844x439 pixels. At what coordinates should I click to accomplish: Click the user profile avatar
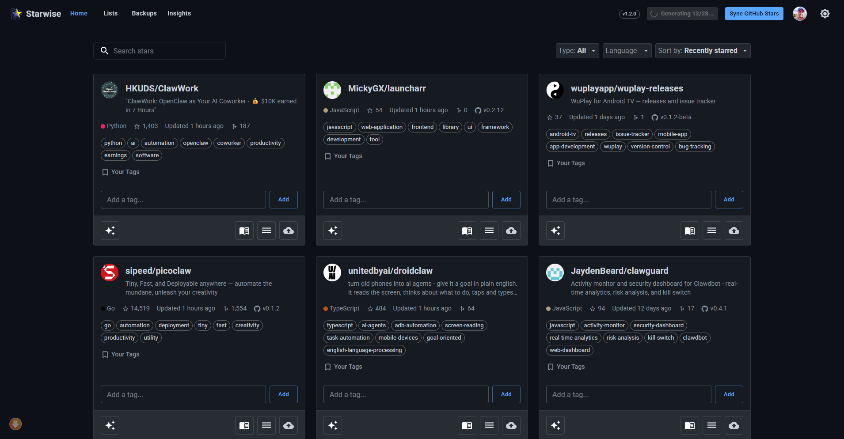pyautogui.click(x=800, y=14)
